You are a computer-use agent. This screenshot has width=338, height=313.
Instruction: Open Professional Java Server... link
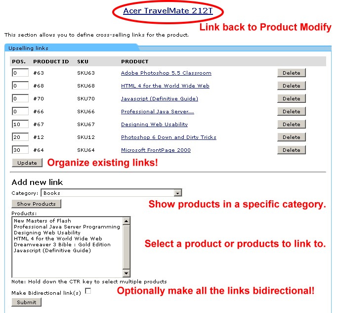(157, 112)
